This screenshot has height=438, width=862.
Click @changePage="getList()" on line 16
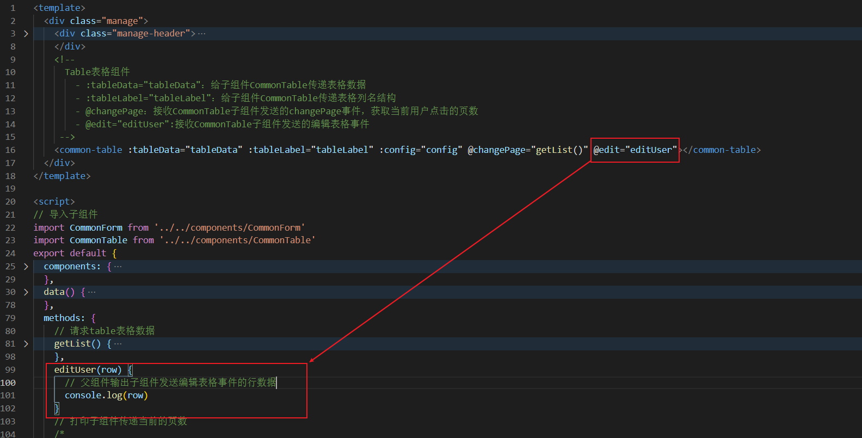click(528, 150)
